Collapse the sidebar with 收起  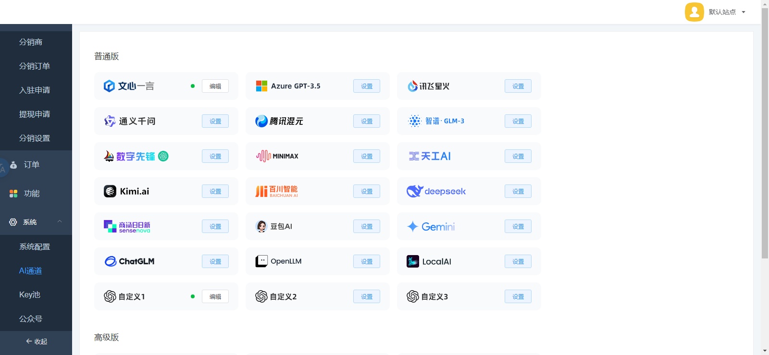pyautogui.click(x=36, y=342)
